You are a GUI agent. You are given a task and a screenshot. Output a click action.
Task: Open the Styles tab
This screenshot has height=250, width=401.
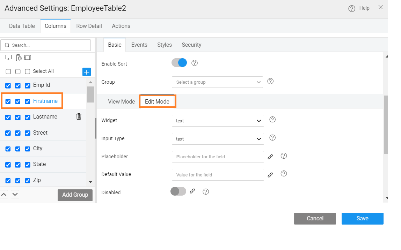point(164,45)
